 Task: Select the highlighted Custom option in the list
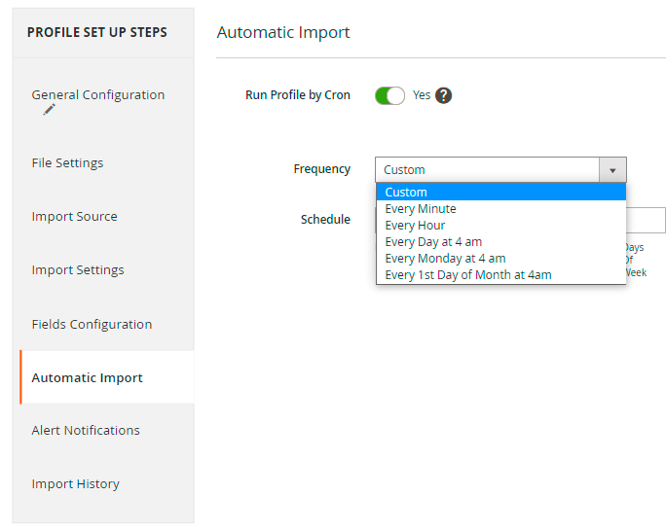[x=500, y=193]
